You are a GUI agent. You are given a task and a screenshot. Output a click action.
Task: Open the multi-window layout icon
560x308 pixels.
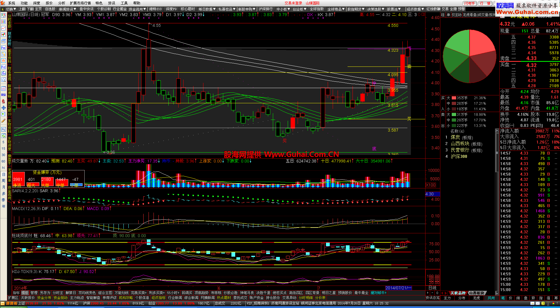(x=3, y=41)
